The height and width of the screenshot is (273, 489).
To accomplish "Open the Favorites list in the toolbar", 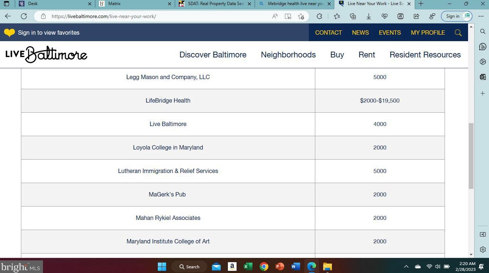I will 337,16.
